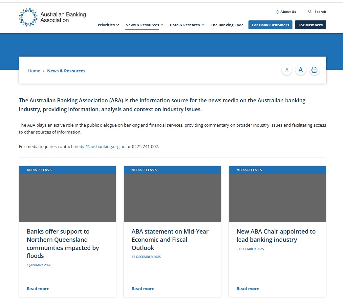
Task: Click the Australian Banking Association logo
Action: tap(52, 17)
